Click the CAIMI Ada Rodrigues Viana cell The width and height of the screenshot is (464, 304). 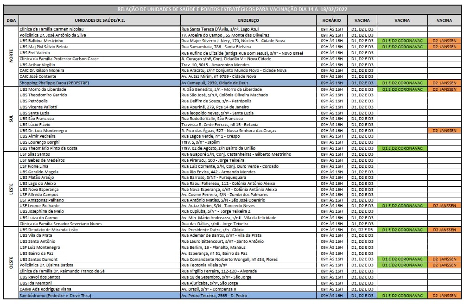pyautogui.click(x=99, y=289)
